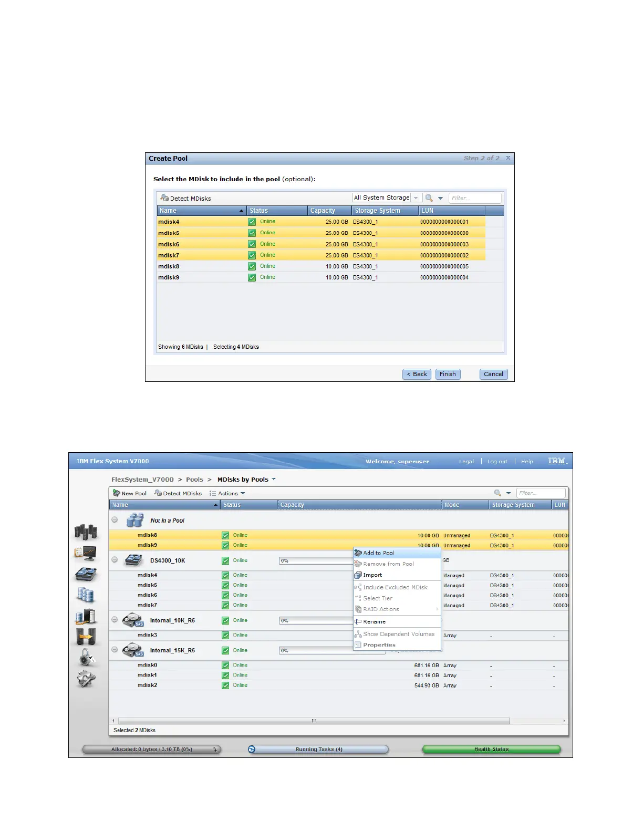
Task: Select the mdisk8 row in Create Pool dialog
Action: pyautogui.click(x=330, y=266)
